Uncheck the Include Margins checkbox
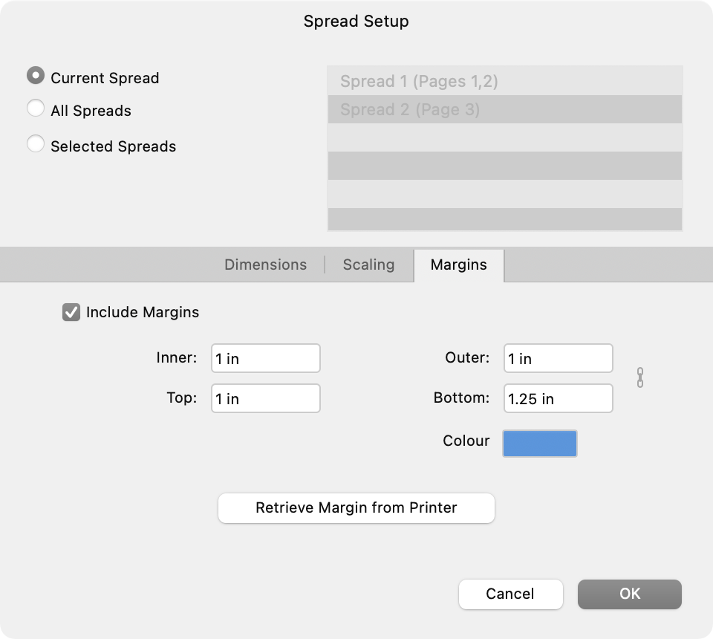 pyautogui.click(x=72, y=312)
